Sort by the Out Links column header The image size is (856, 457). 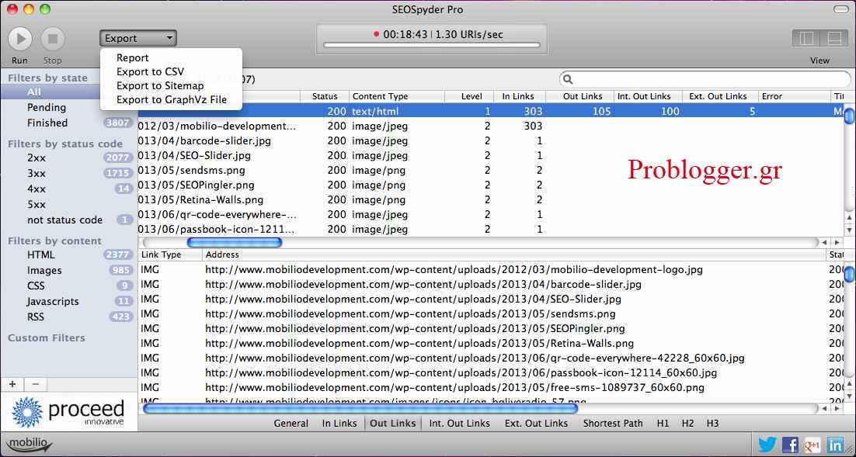click(x=581, y=96)
